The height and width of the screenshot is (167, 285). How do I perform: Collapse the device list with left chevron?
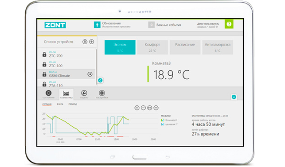click(100, 80)
